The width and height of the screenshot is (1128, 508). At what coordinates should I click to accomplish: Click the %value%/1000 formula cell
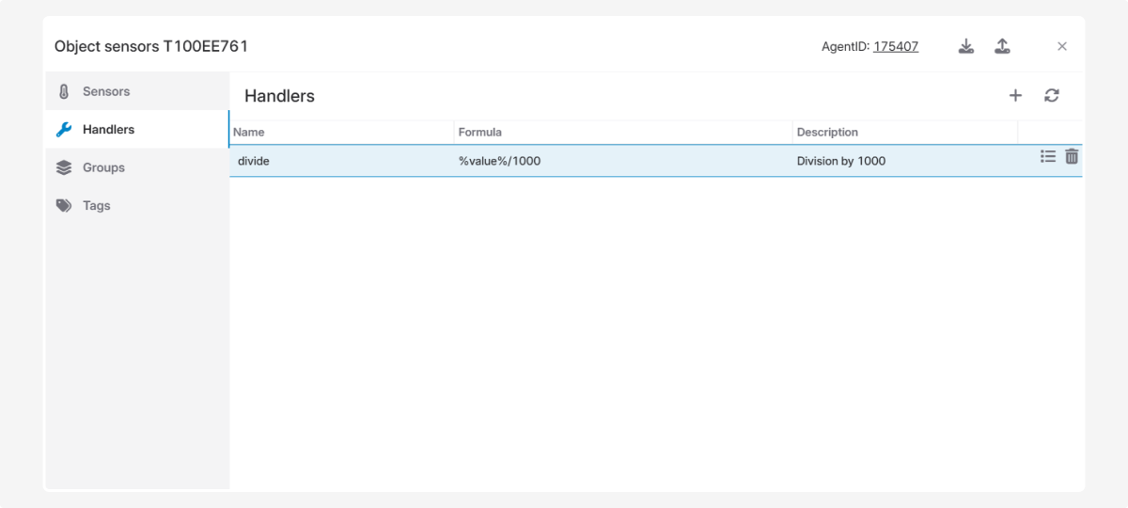[499, 161]
